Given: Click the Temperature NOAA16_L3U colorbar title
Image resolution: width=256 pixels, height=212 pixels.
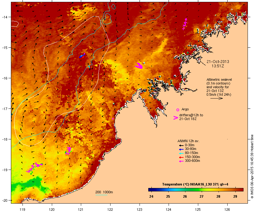Looking at the screenshot, I should (x=195, y=185).
